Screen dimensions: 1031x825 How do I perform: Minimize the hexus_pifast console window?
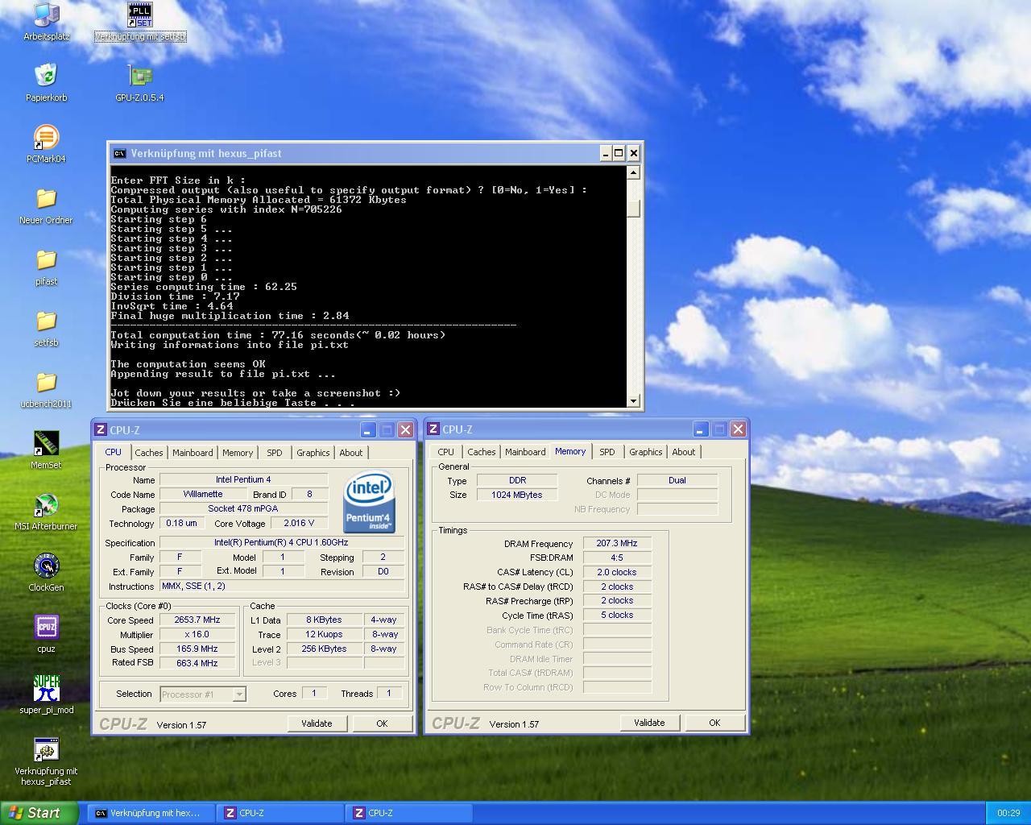(x=605, y=153)
